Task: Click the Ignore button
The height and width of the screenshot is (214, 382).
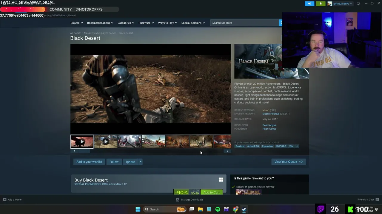Action: pos(130,162)
